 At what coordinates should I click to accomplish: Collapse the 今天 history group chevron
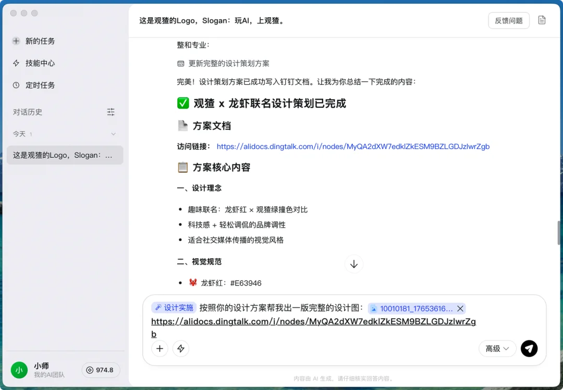pyautogui.click(x=114, y=134)
